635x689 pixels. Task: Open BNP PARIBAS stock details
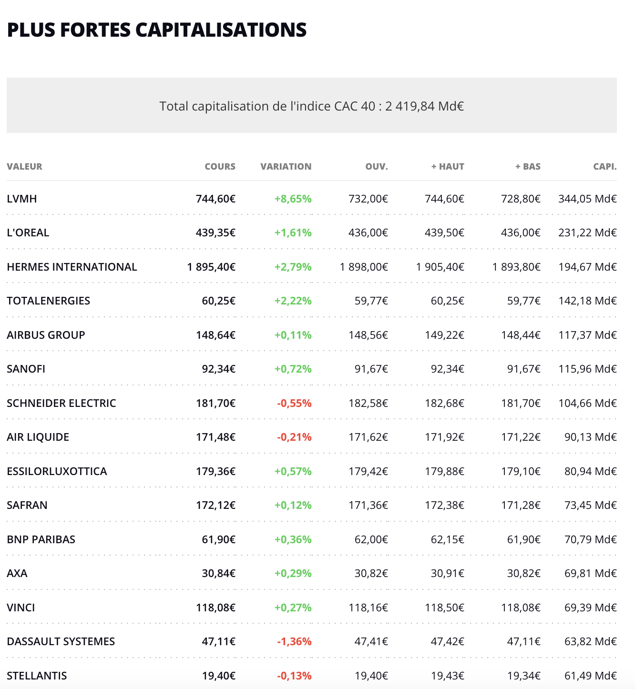[x=41, y=539]
